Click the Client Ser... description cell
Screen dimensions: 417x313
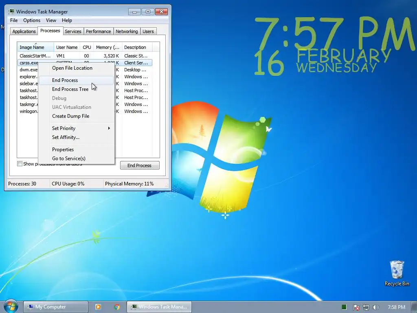point(136,63)
